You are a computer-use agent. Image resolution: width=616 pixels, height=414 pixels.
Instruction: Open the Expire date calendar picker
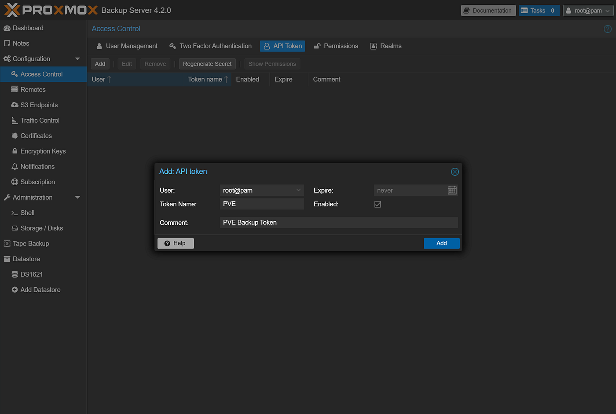(x=452, y=191)
